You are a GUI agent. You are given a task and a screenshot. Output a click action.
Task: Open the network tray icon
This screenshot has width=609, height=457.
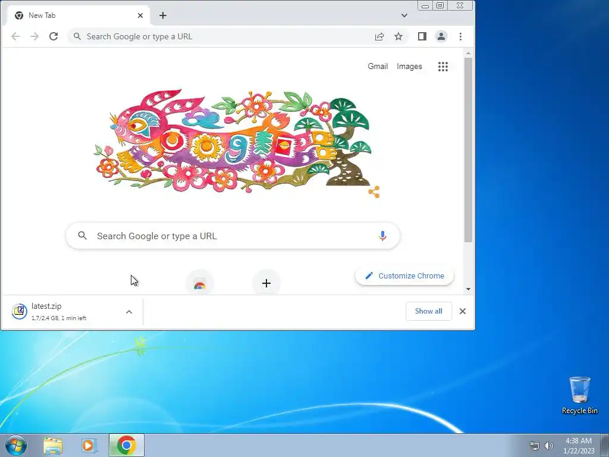535,446
